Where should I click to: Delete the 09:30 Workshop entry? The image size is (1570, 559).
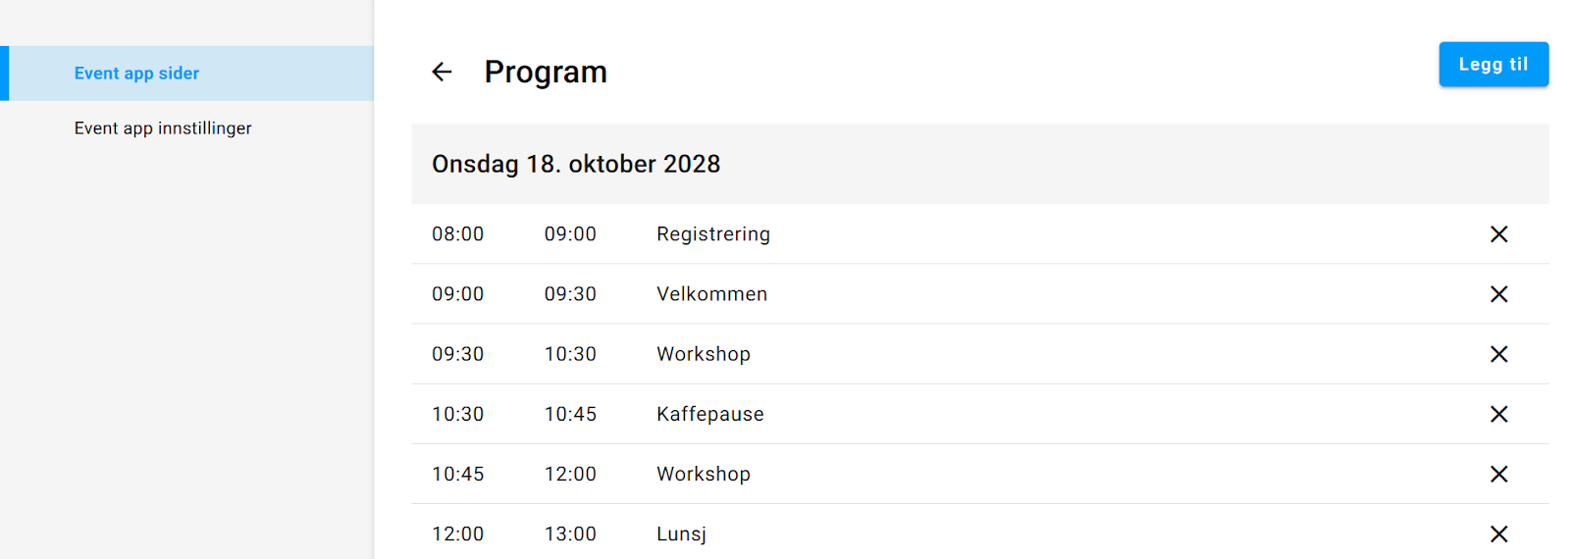coord(1498,354)
